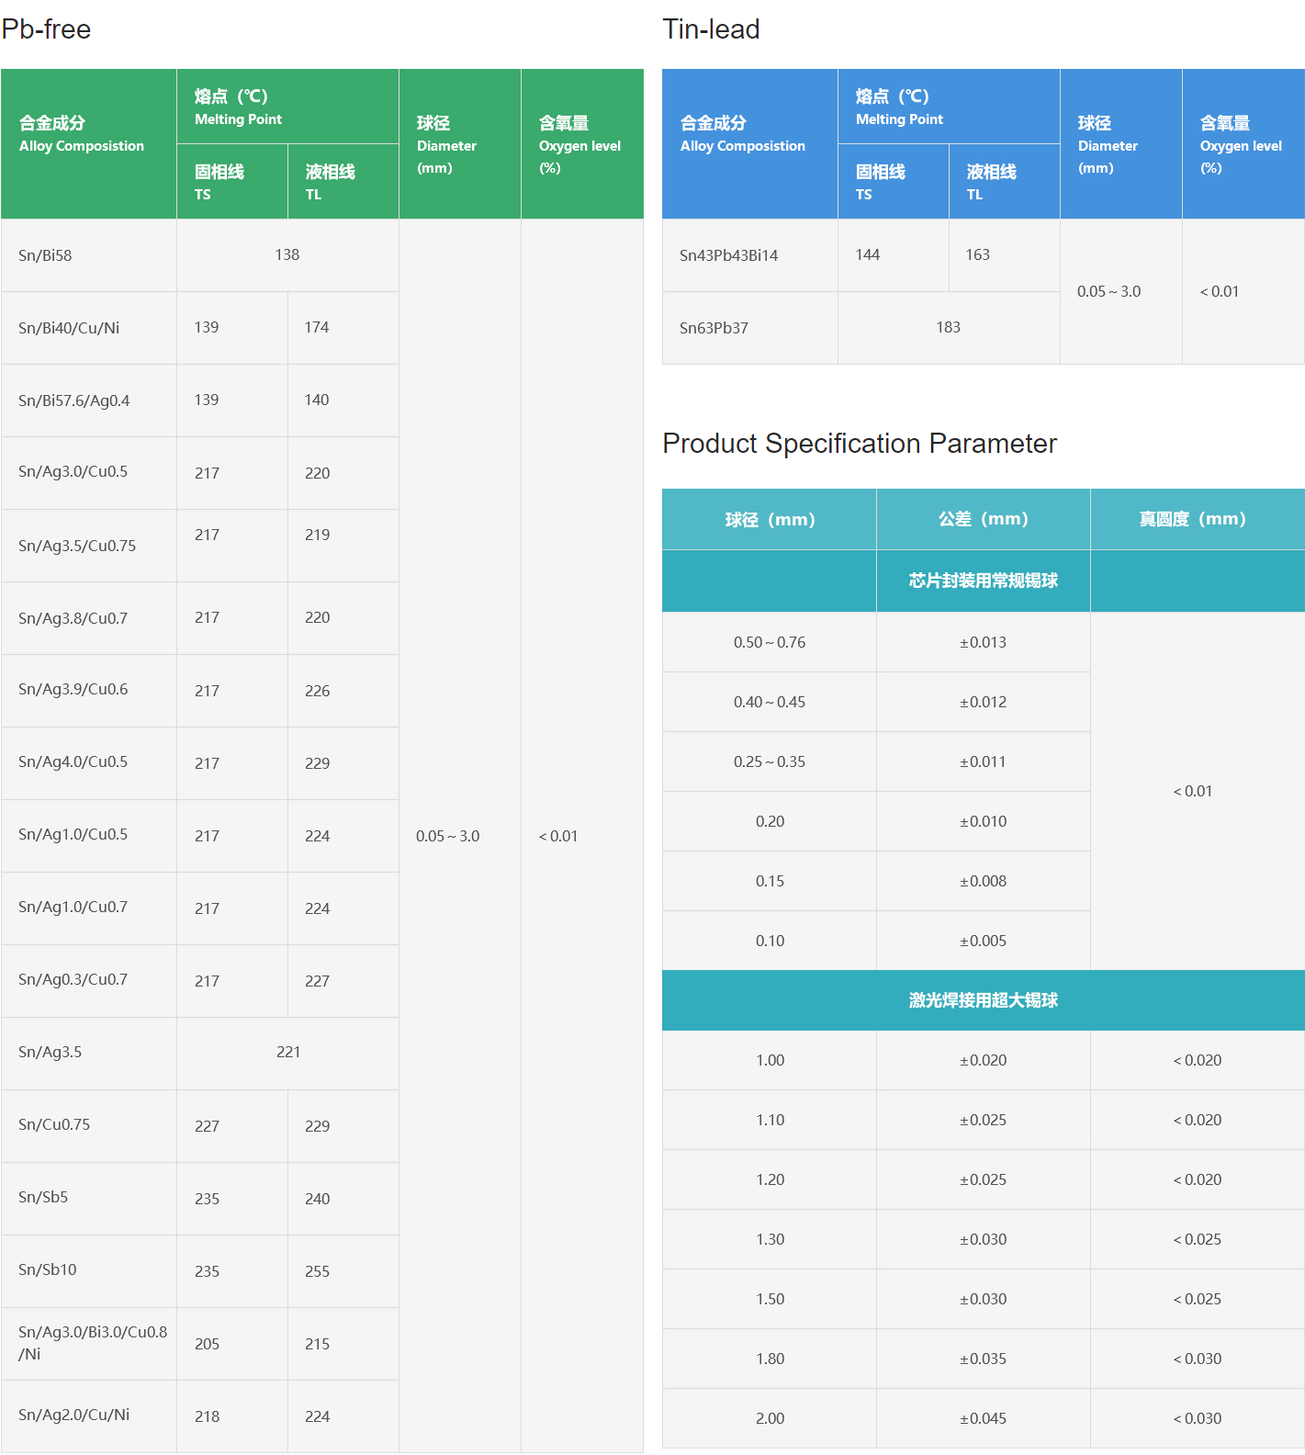Select the 0.50~0.76 diameter cell

(769, 642)
